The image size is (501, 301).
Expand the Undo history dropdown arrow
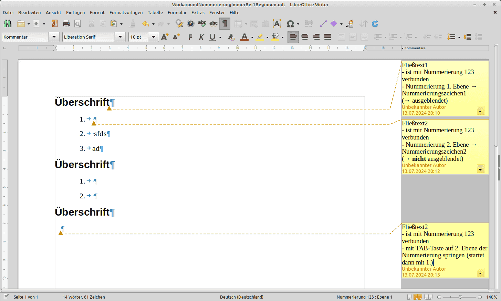pos(153,24)
